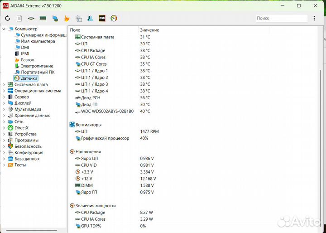Click the user toolbar icon
The width and height of the screenshot is (326, 233).
coord(90,18)
